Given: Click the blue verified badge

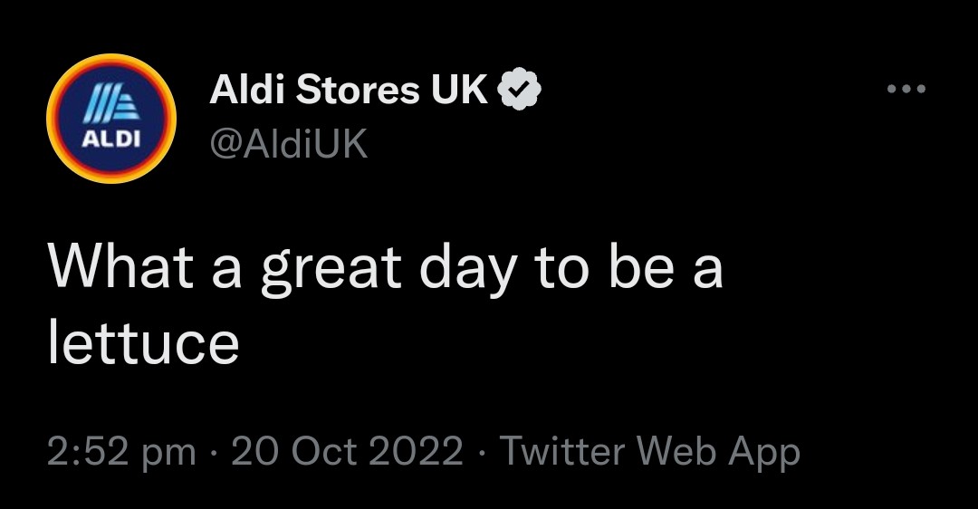Looking at the screenshot, I should [x=519, y=89].
